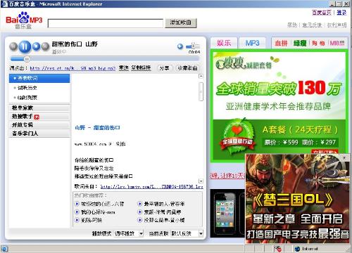This screenshot has height=253, width=352.
Task: Switch to the MP3 tab
Action: tap(253, 43)
